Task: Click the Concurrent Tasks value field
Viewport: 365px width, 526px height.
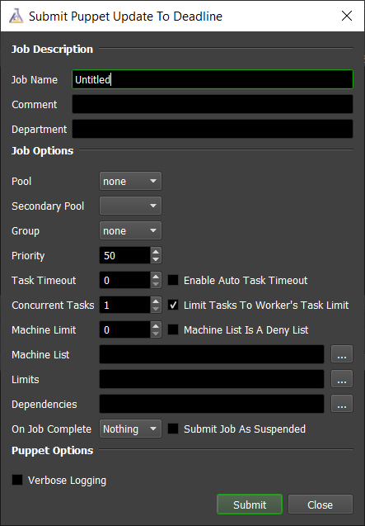Action: [125, 306]
